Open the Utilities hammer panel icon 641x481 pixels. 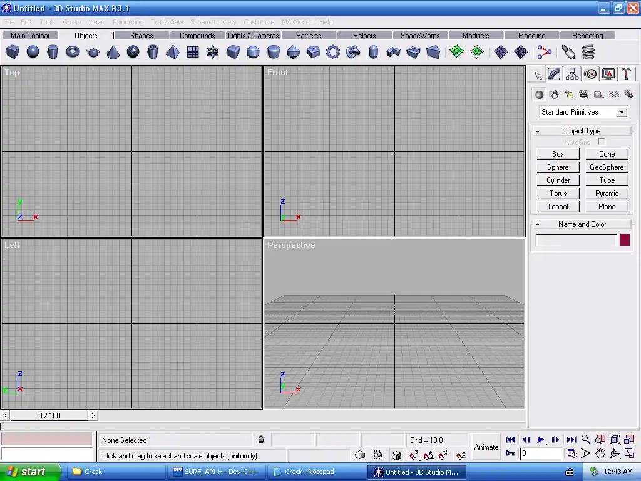pos(626,74)
